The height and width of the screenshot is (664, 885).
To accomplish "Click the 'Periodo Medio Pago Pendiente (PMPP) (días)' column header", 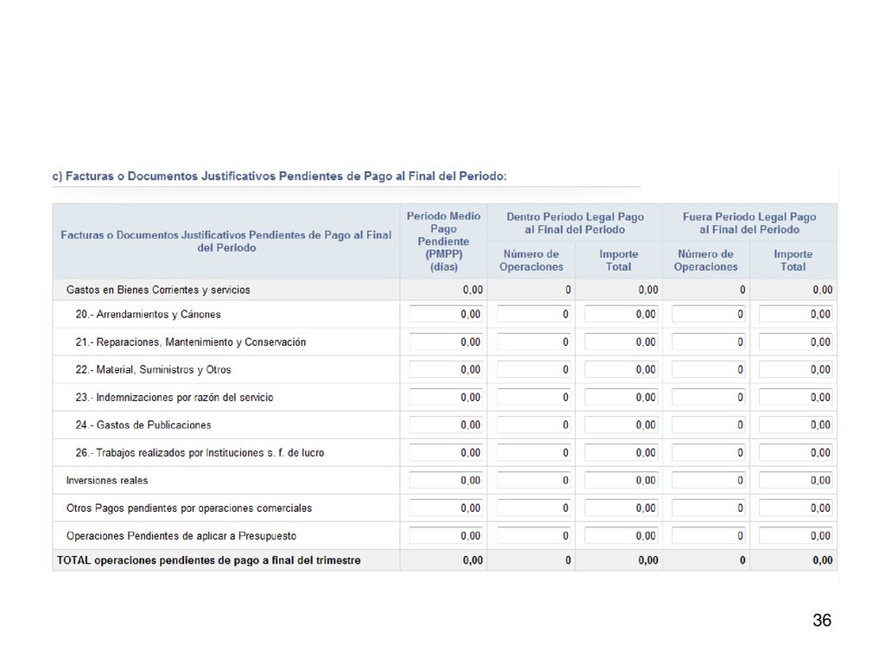I will point(443,241).
